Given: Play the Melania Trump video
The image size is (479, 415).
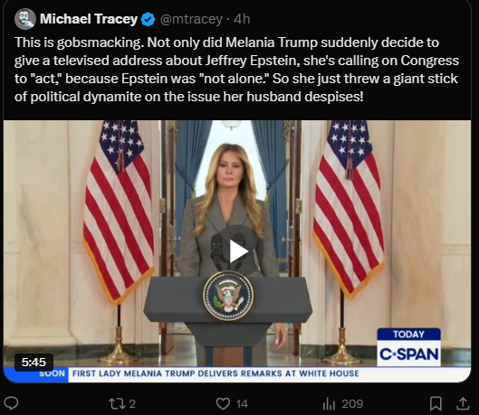Looking at the screenshot, I should point(238,251).
